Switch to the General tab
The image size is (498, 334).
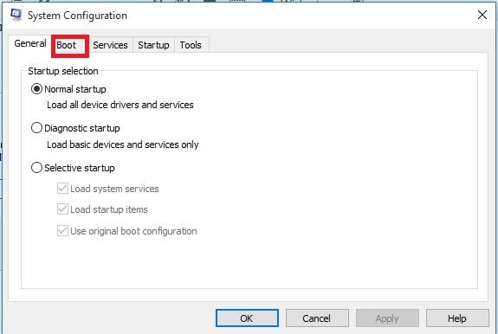point(29,43)
